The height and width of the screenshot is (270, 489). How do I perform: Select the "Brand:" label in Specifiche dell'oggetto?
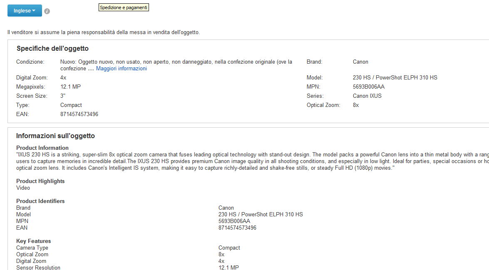pyautogui.click(x=314, y=62)
